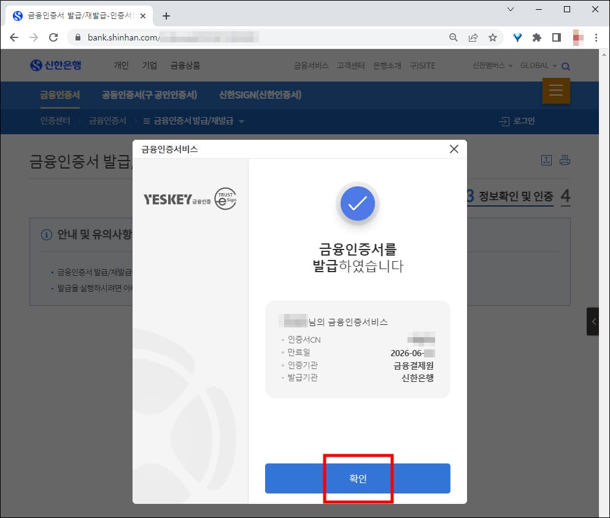Screen dimensions: 610x518
Task: Expand the collapsed right-edge side panel chevron
Action: [x=593, y=321]
